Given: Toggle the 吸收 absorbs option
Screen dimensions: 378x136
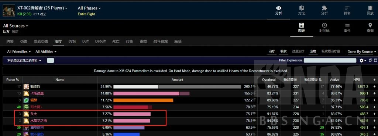Looking at the screenshot, I should (x=283, y=51).
